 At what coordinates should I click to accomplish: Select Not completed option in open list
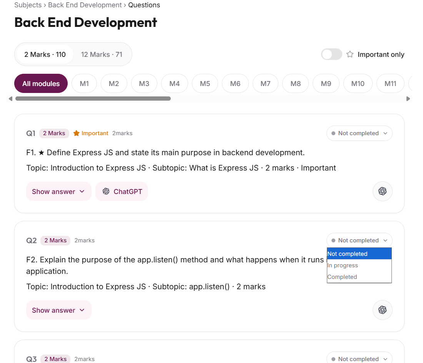coord(359,254)
